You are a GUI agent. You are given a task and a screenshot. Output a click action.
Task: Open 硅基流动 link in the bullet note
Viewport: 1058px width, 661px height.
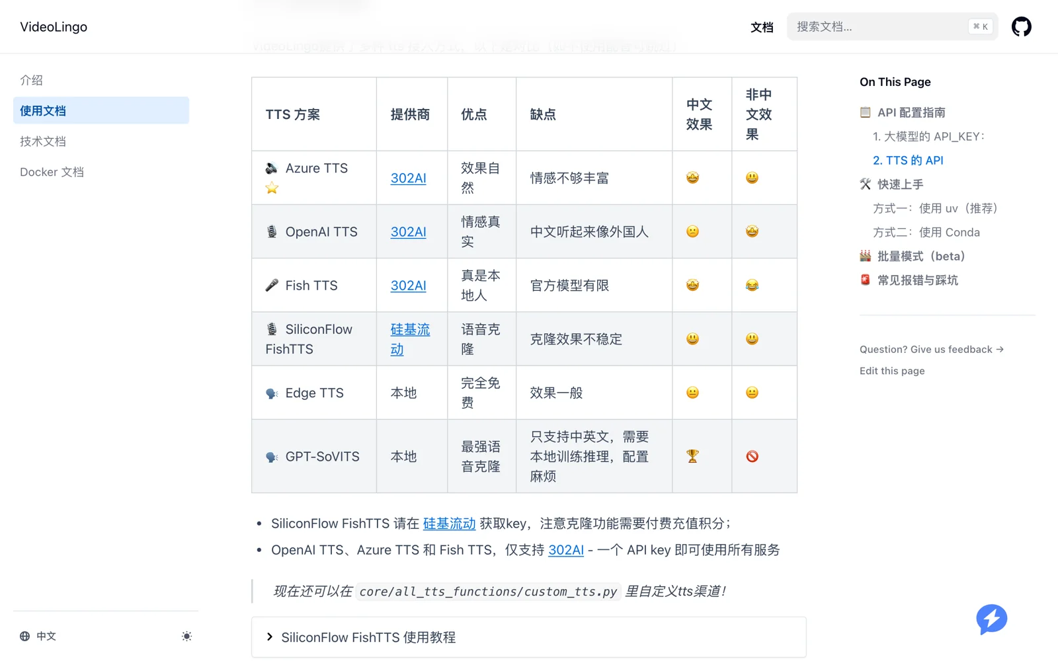(x=449, y=524)
